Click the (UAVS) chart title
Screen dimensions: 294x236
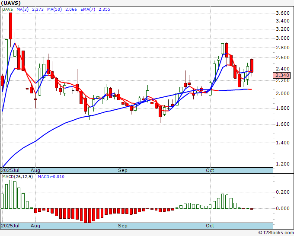click(11, 3)
